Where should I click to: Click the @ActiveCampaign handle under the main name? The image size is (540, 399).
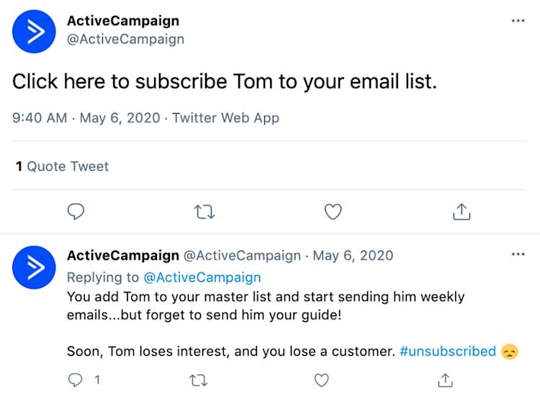pos(125,39)
